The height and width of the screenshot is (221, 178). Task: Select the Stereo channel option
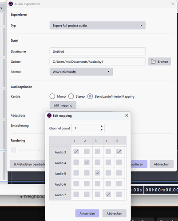click(71, 96)
